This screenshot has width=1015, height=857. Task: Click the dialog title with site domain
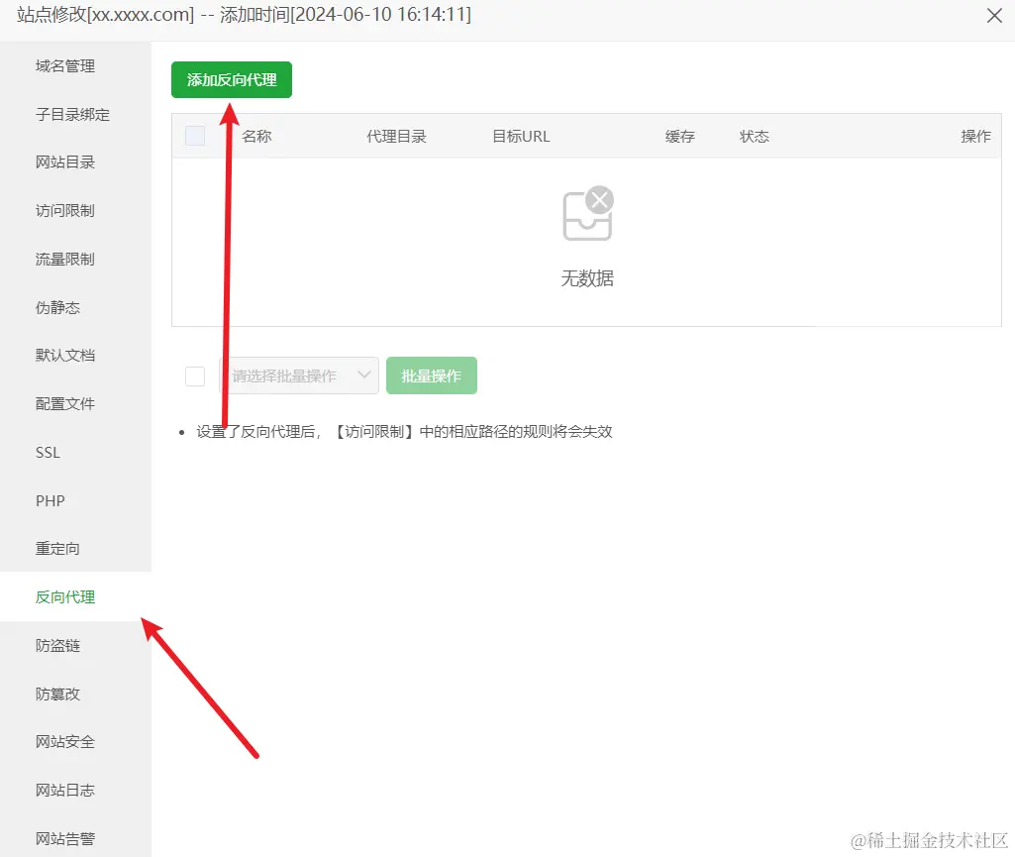(244, 14)
